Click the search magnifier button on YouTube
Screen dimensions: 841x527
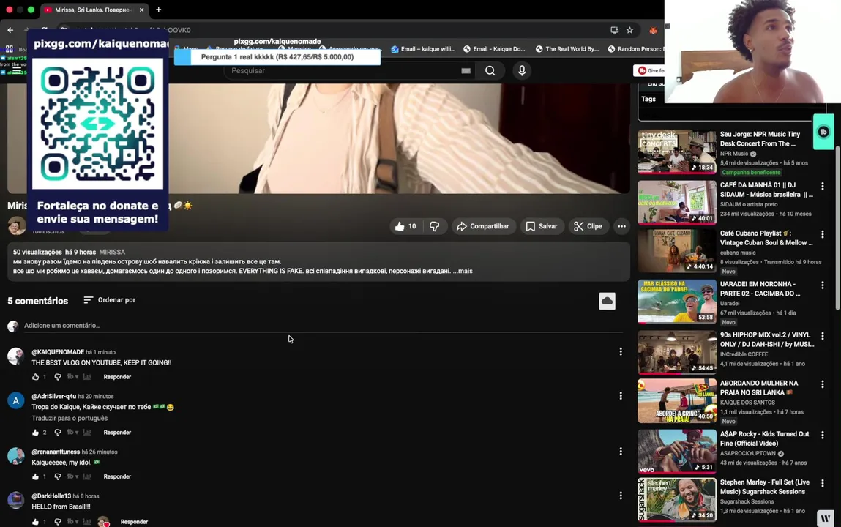[490, 71]
